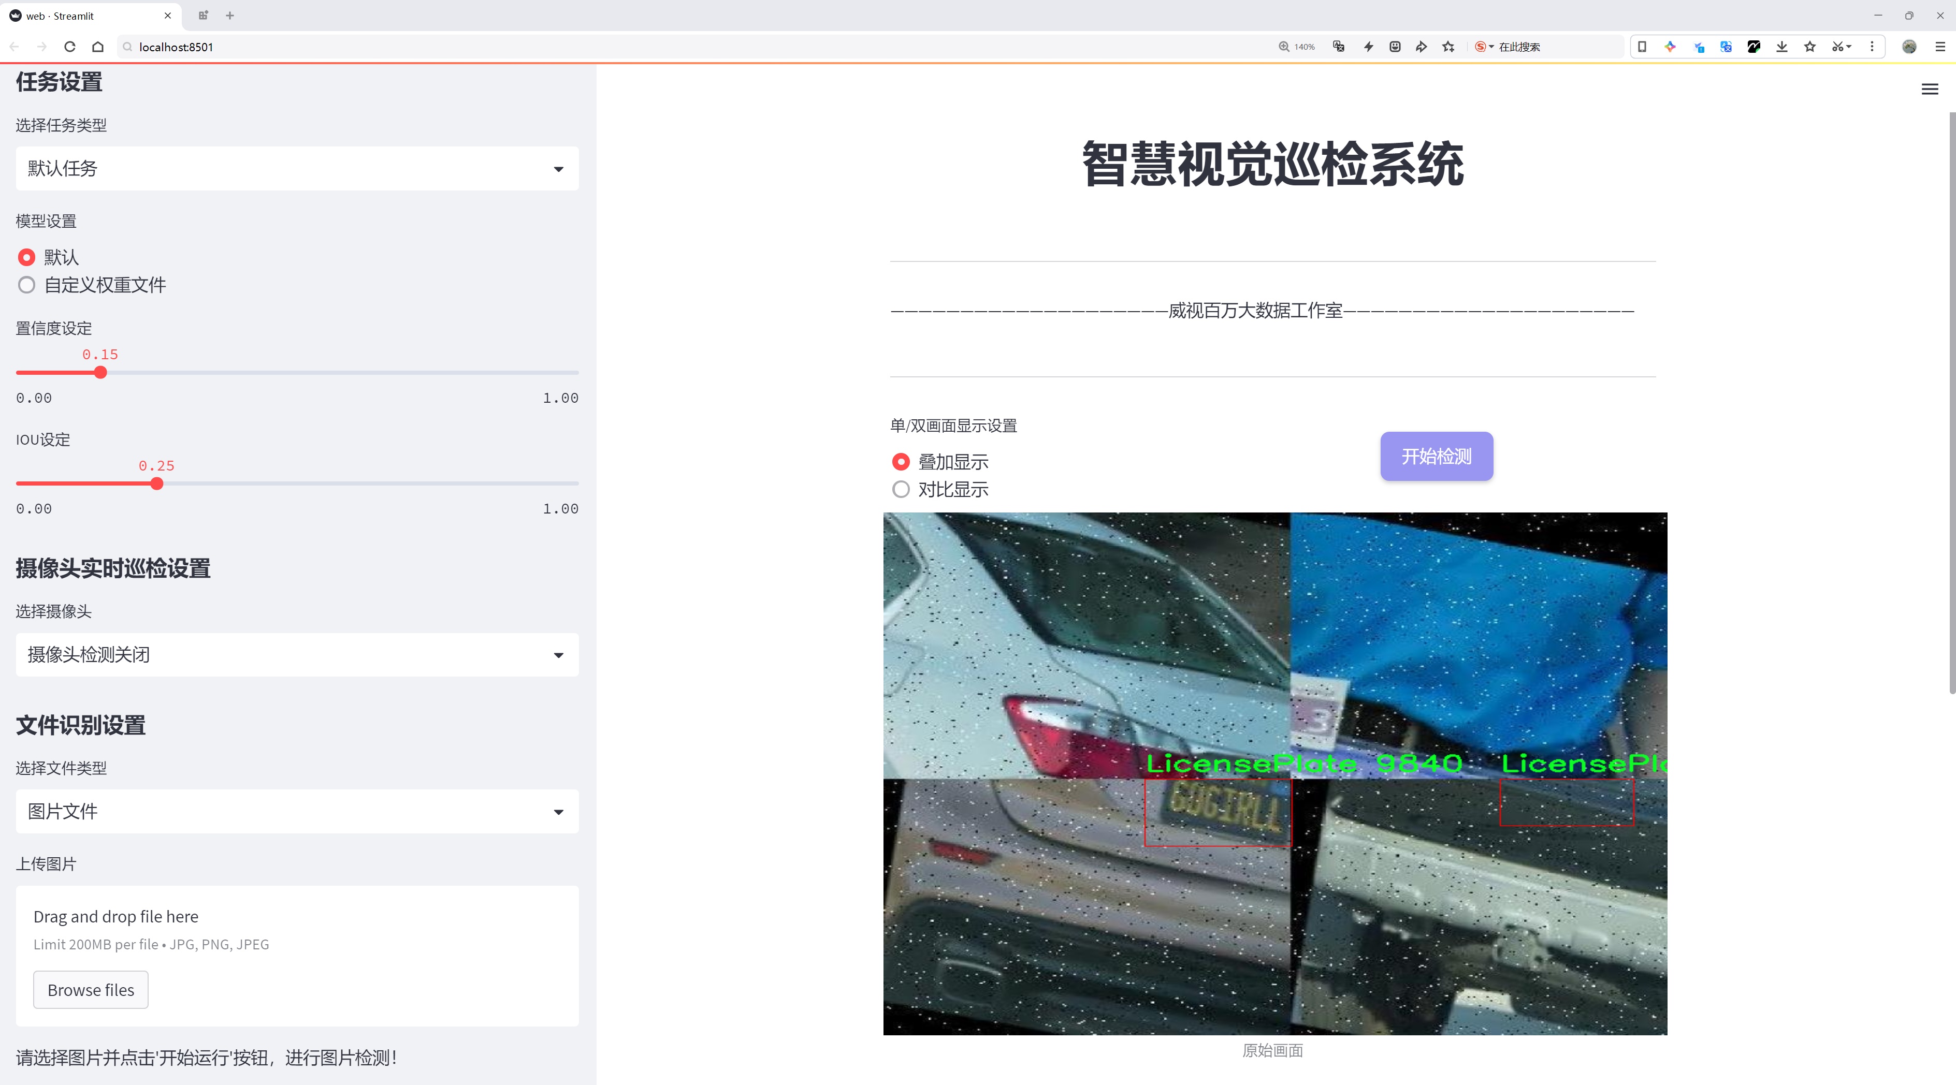Viewport: 1956px width, 1085px height.
Task: Reload the localhost page
Action: [70, 47]
